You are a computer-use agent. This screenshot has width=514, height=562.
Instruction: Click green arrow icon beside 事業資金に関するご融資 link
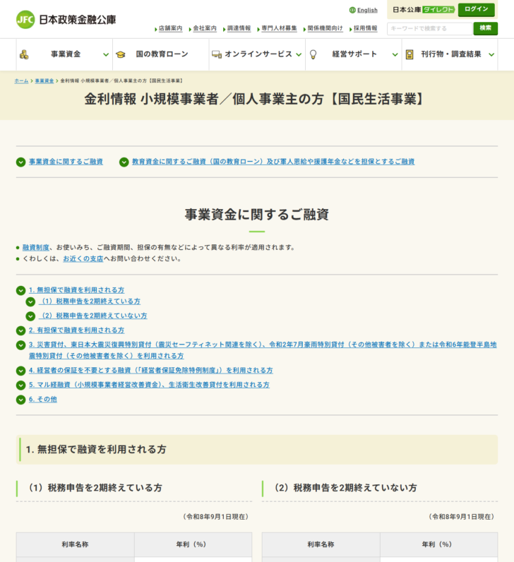point(20,162)
